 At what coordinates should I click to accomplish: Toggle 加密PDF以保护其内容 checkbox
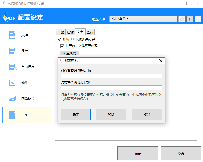pyautogui.click(x=60, y=39)
